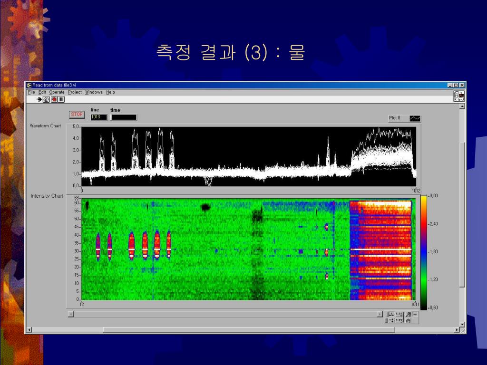
Task: Open the X-axis format dropdown in the graph palette
Action: [x=399, y=314]
